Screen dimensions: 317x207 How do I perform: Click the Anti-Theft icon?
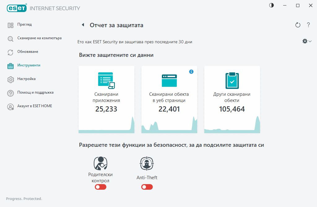click(x=147, y=163)
